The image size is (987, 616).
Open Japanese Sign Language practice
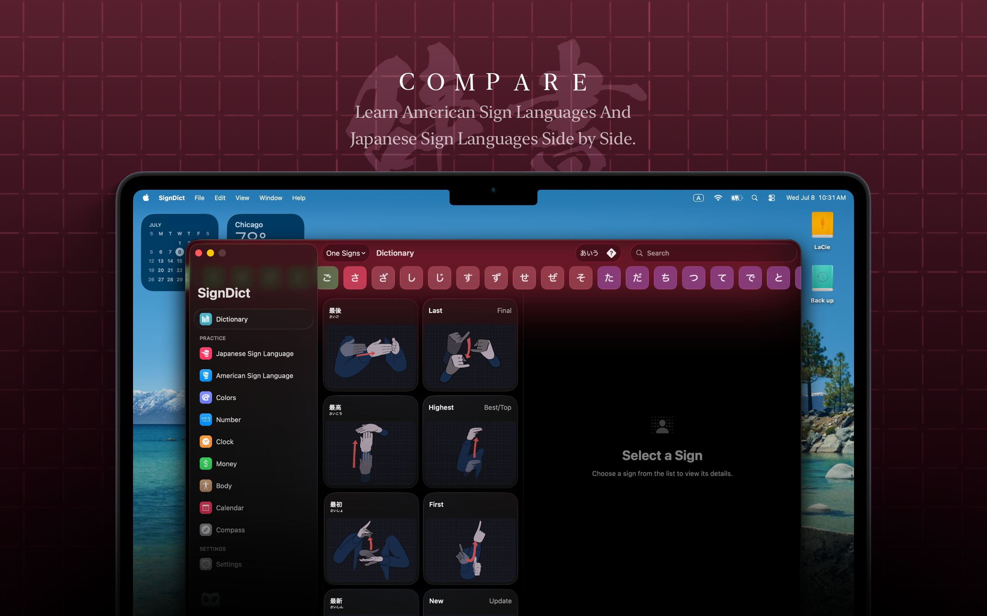[253, 353]
